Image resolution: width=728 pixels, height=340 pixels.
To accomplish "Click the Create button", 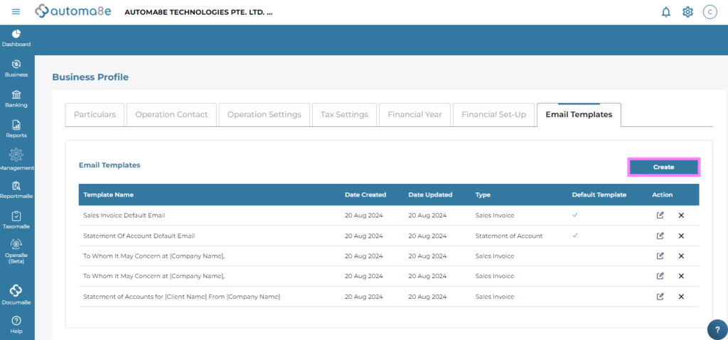I will coord(663,167).
